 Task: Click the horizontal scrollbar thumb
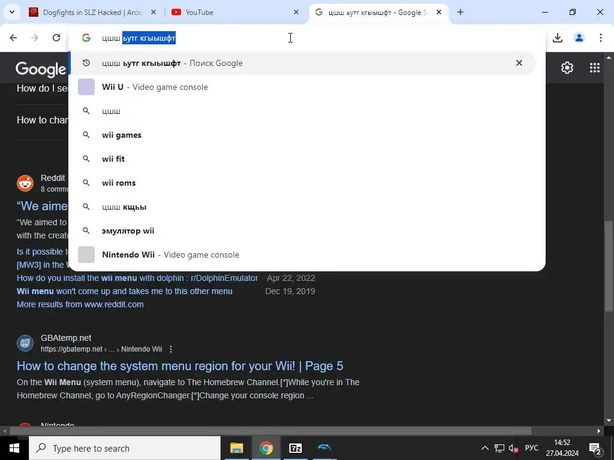(270, 431)
